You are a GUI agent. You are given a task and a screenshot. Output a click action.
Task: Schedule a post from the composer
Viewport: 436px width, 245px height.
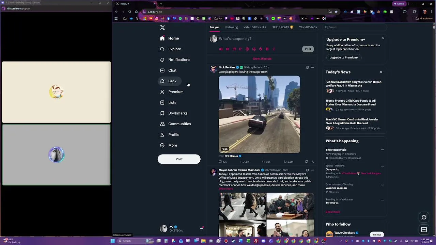pos(254,49)
